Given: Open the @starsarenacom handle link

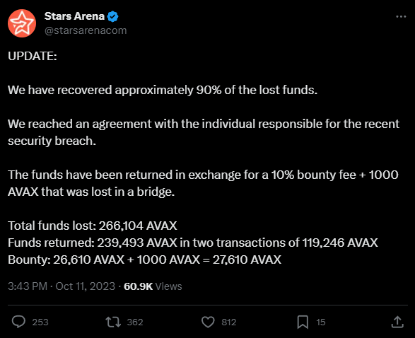Looking at the screenshot, I should pos(86,30).
